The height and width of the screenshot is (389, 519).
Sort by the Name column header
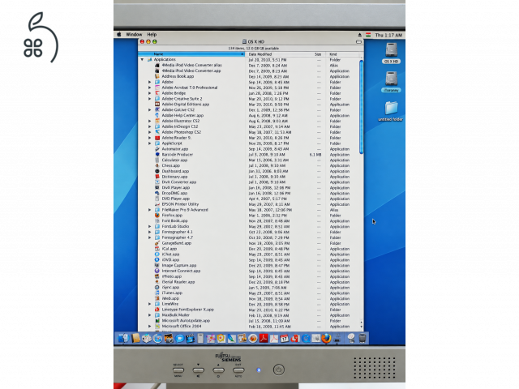[191, 54]
